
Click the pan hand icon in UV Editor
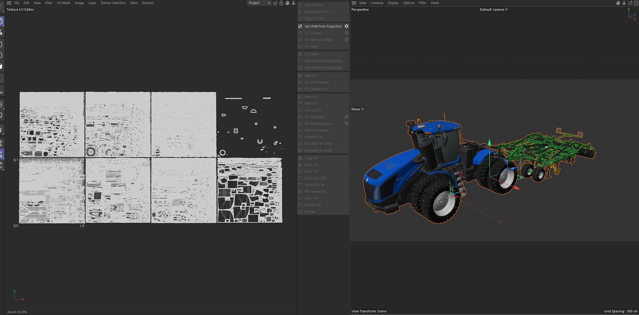288,3
